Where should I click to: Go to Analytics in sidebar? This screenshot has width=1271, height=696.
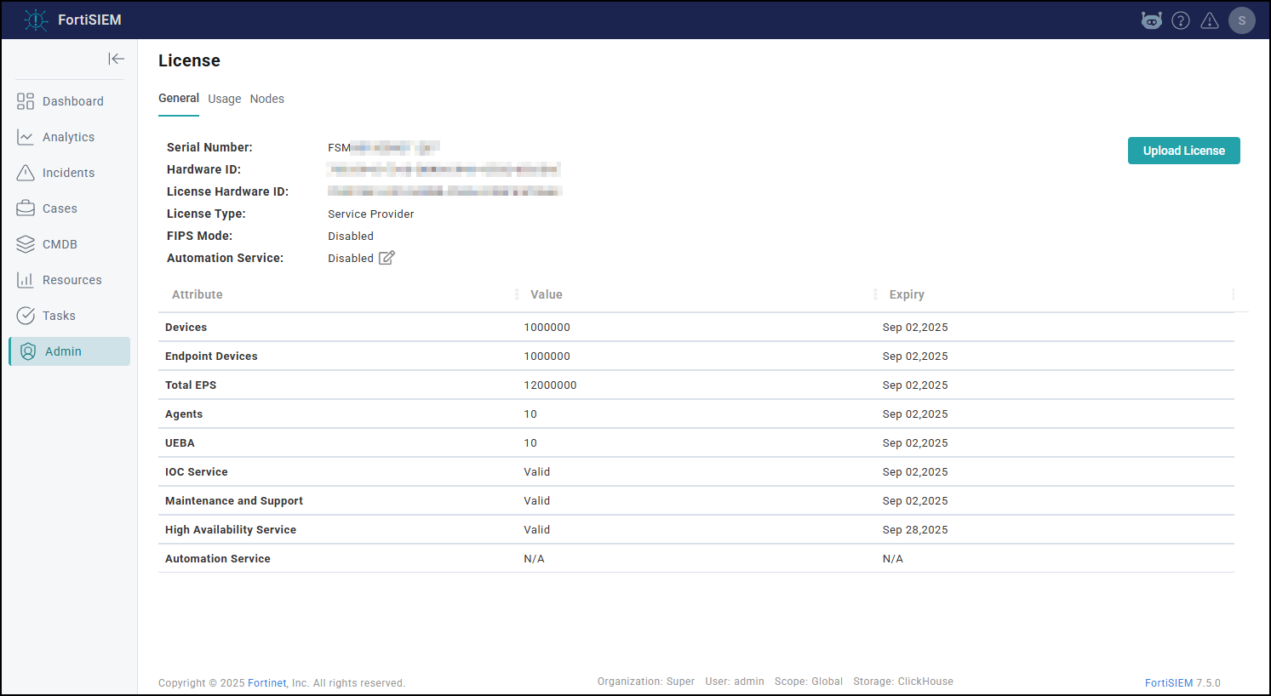pos(70,137)
